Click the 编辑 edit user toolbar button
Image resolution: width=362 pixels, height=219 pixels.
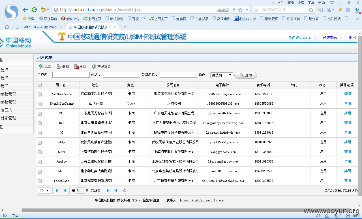coord(63,67)
